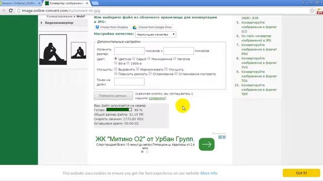Click the Dropbox icon
Screen dimensions: 323x181
tap(97, 27)
